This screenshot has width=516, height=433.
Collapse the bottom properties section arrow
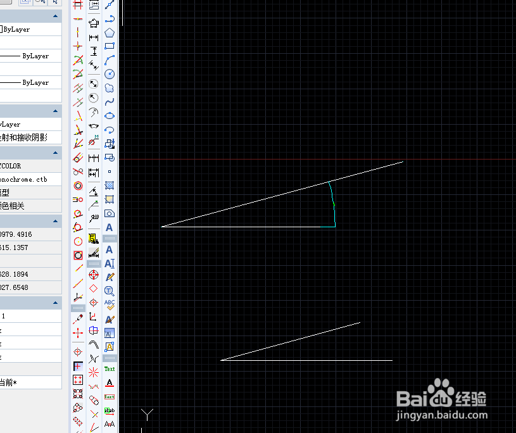[x=55, y=303]
